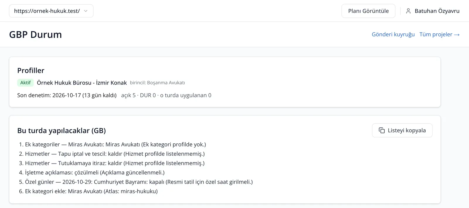This screenshot has height=208, width=469.
Task: Click the Profiller section heading
Action: point(31,71)
